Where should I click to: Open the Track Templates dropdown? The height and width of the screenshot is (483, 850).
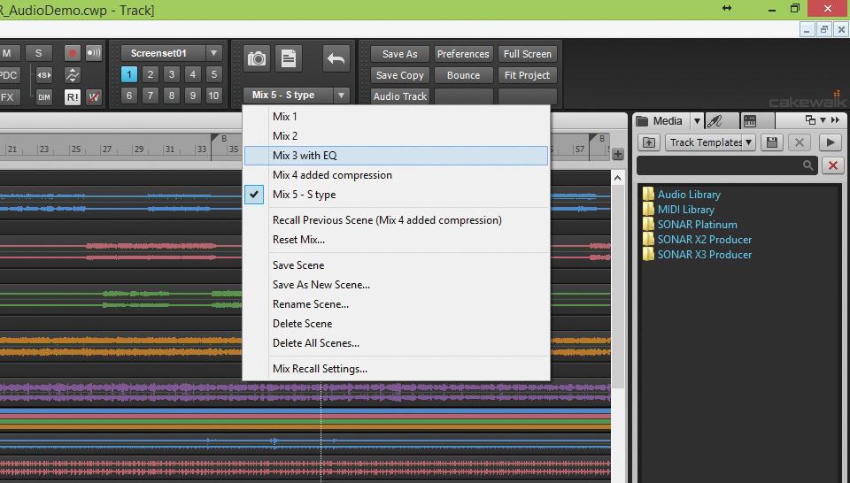point(710,142)
